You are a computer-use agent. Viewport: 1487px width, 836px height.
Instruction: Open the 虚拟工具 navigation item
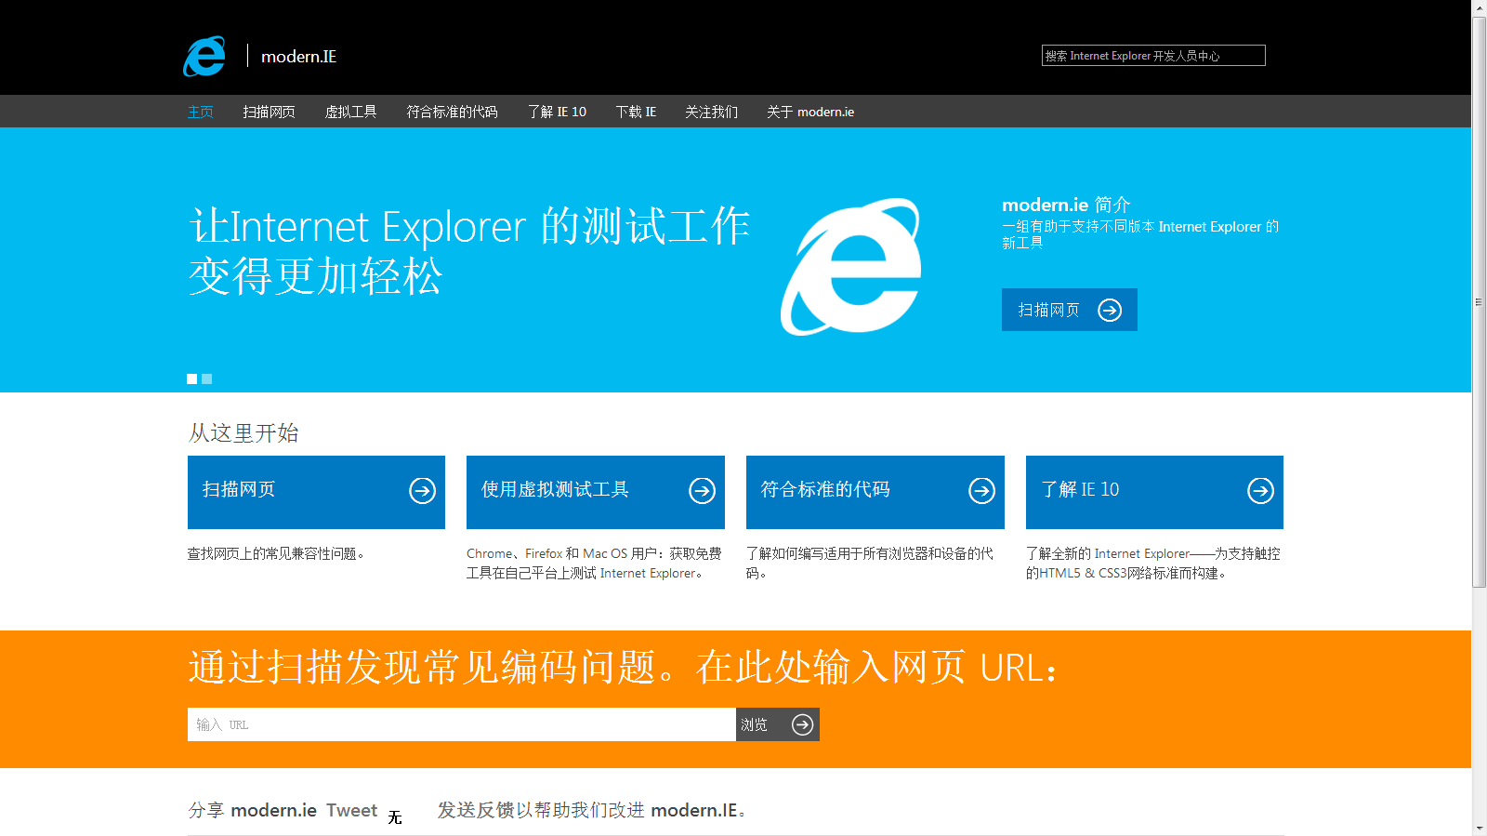(350, 112)
